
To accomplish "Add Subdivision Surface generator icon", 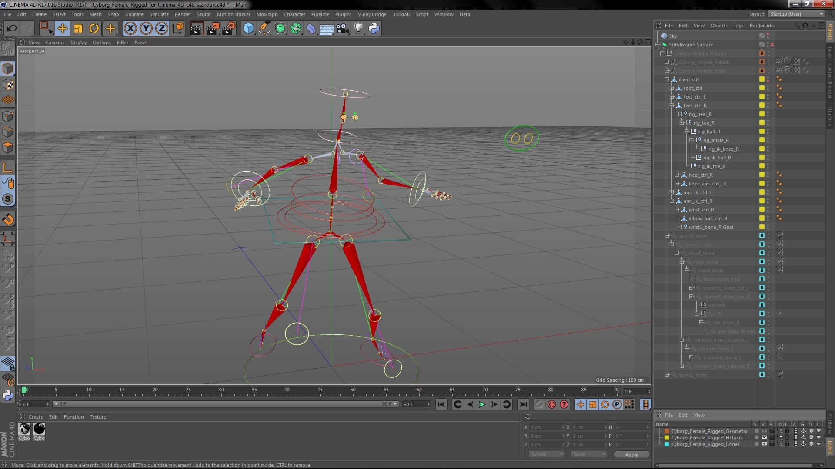I will click(280, 29).
